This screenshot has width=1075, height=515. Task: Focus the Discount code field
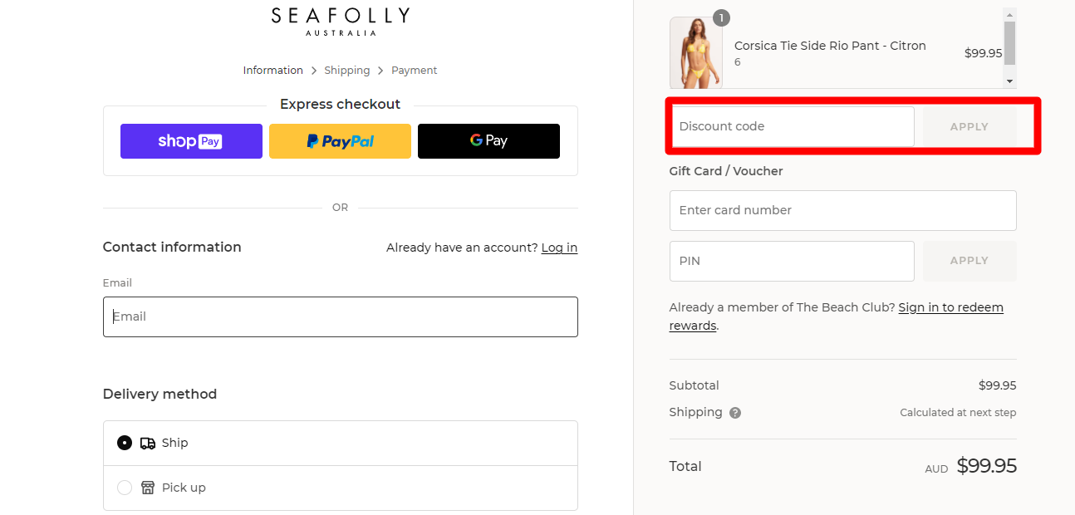tap(791, 126)
